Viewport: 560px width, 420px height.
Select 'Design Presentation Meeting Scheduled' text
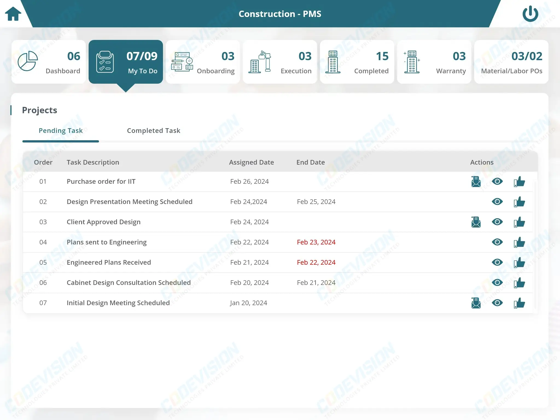[130, 202]
